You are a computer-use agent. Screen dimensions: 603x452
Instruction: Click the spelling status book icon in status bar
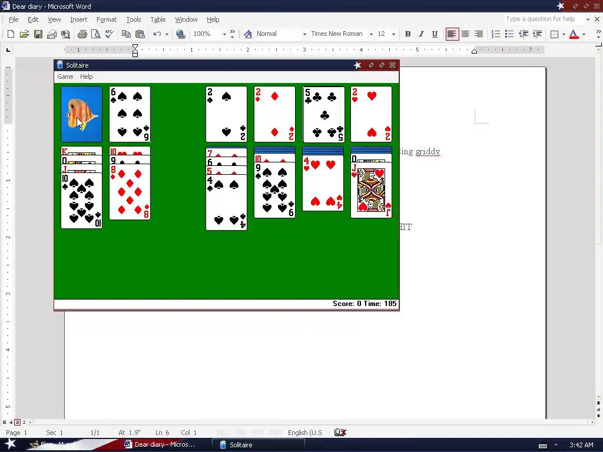(x=340, y=433)
